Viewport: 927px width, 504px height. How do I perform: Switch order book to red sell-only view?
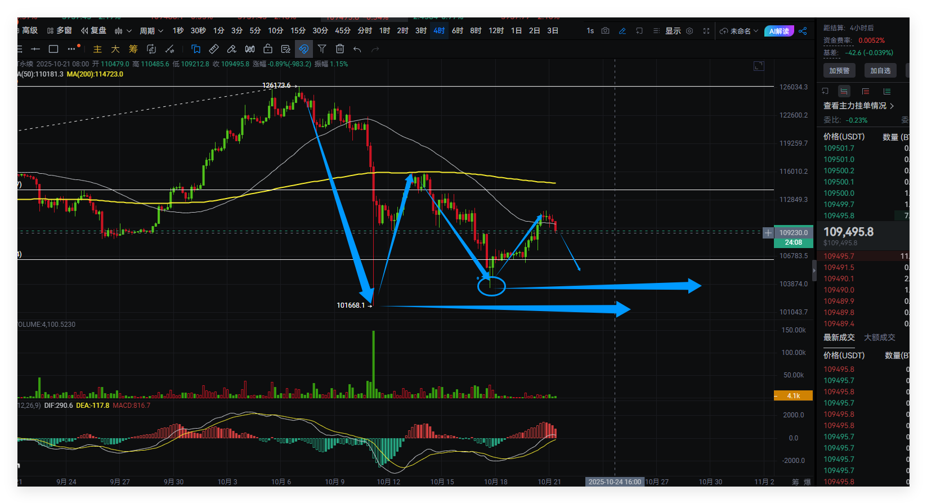pos(866,91)
